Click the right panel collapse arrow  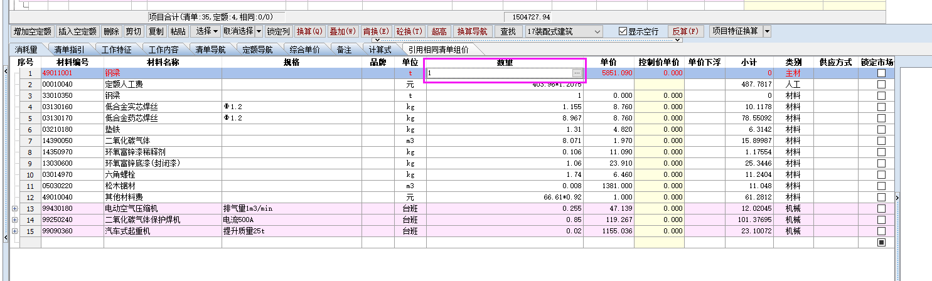[897, 198]
